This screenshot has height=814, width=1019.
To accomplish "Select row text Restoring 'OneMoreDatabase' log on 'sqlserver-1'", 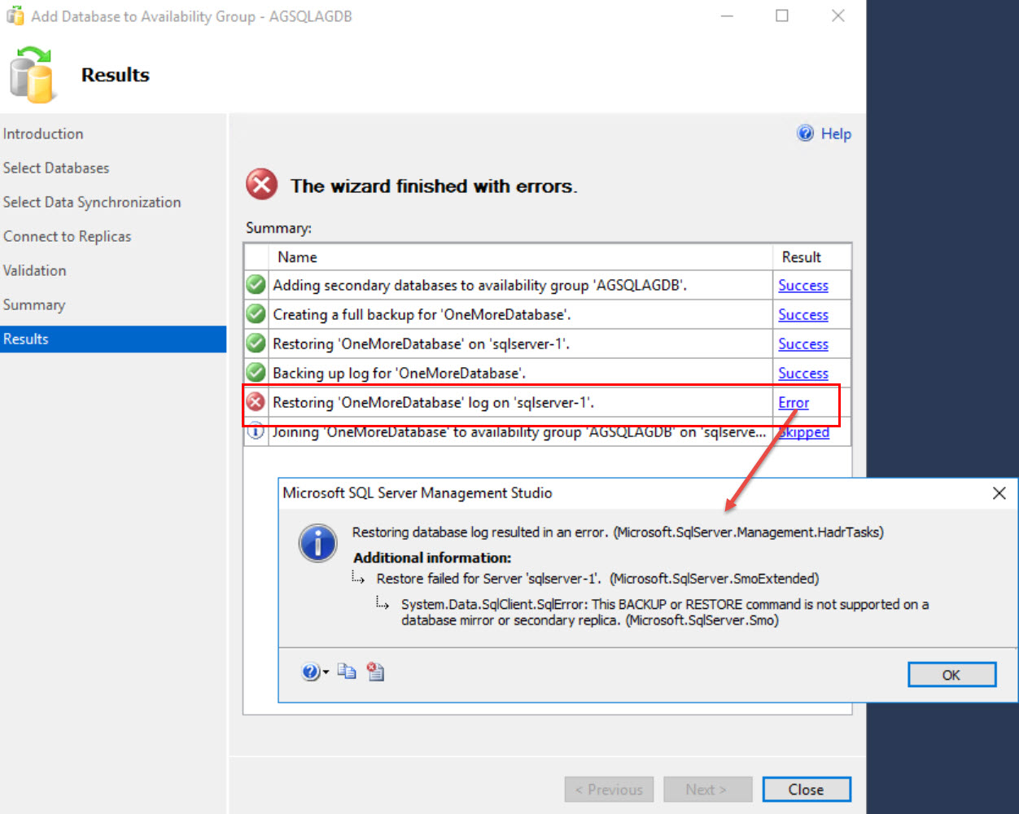I will coord(433,403).
